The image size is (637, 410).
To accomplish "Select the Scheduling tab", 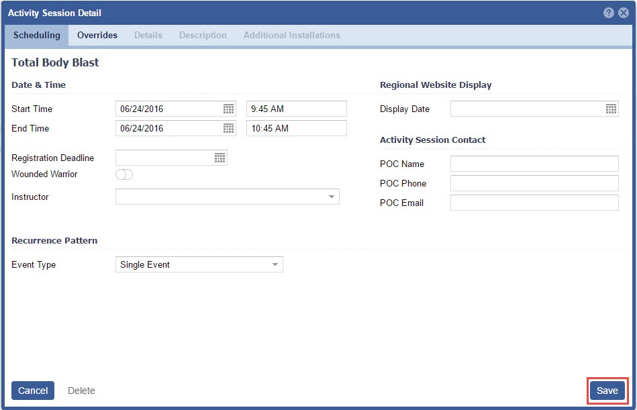I will point(37,35).
